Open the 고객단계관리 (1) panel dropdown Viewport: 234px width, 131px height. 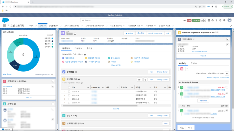coord(227,39)
